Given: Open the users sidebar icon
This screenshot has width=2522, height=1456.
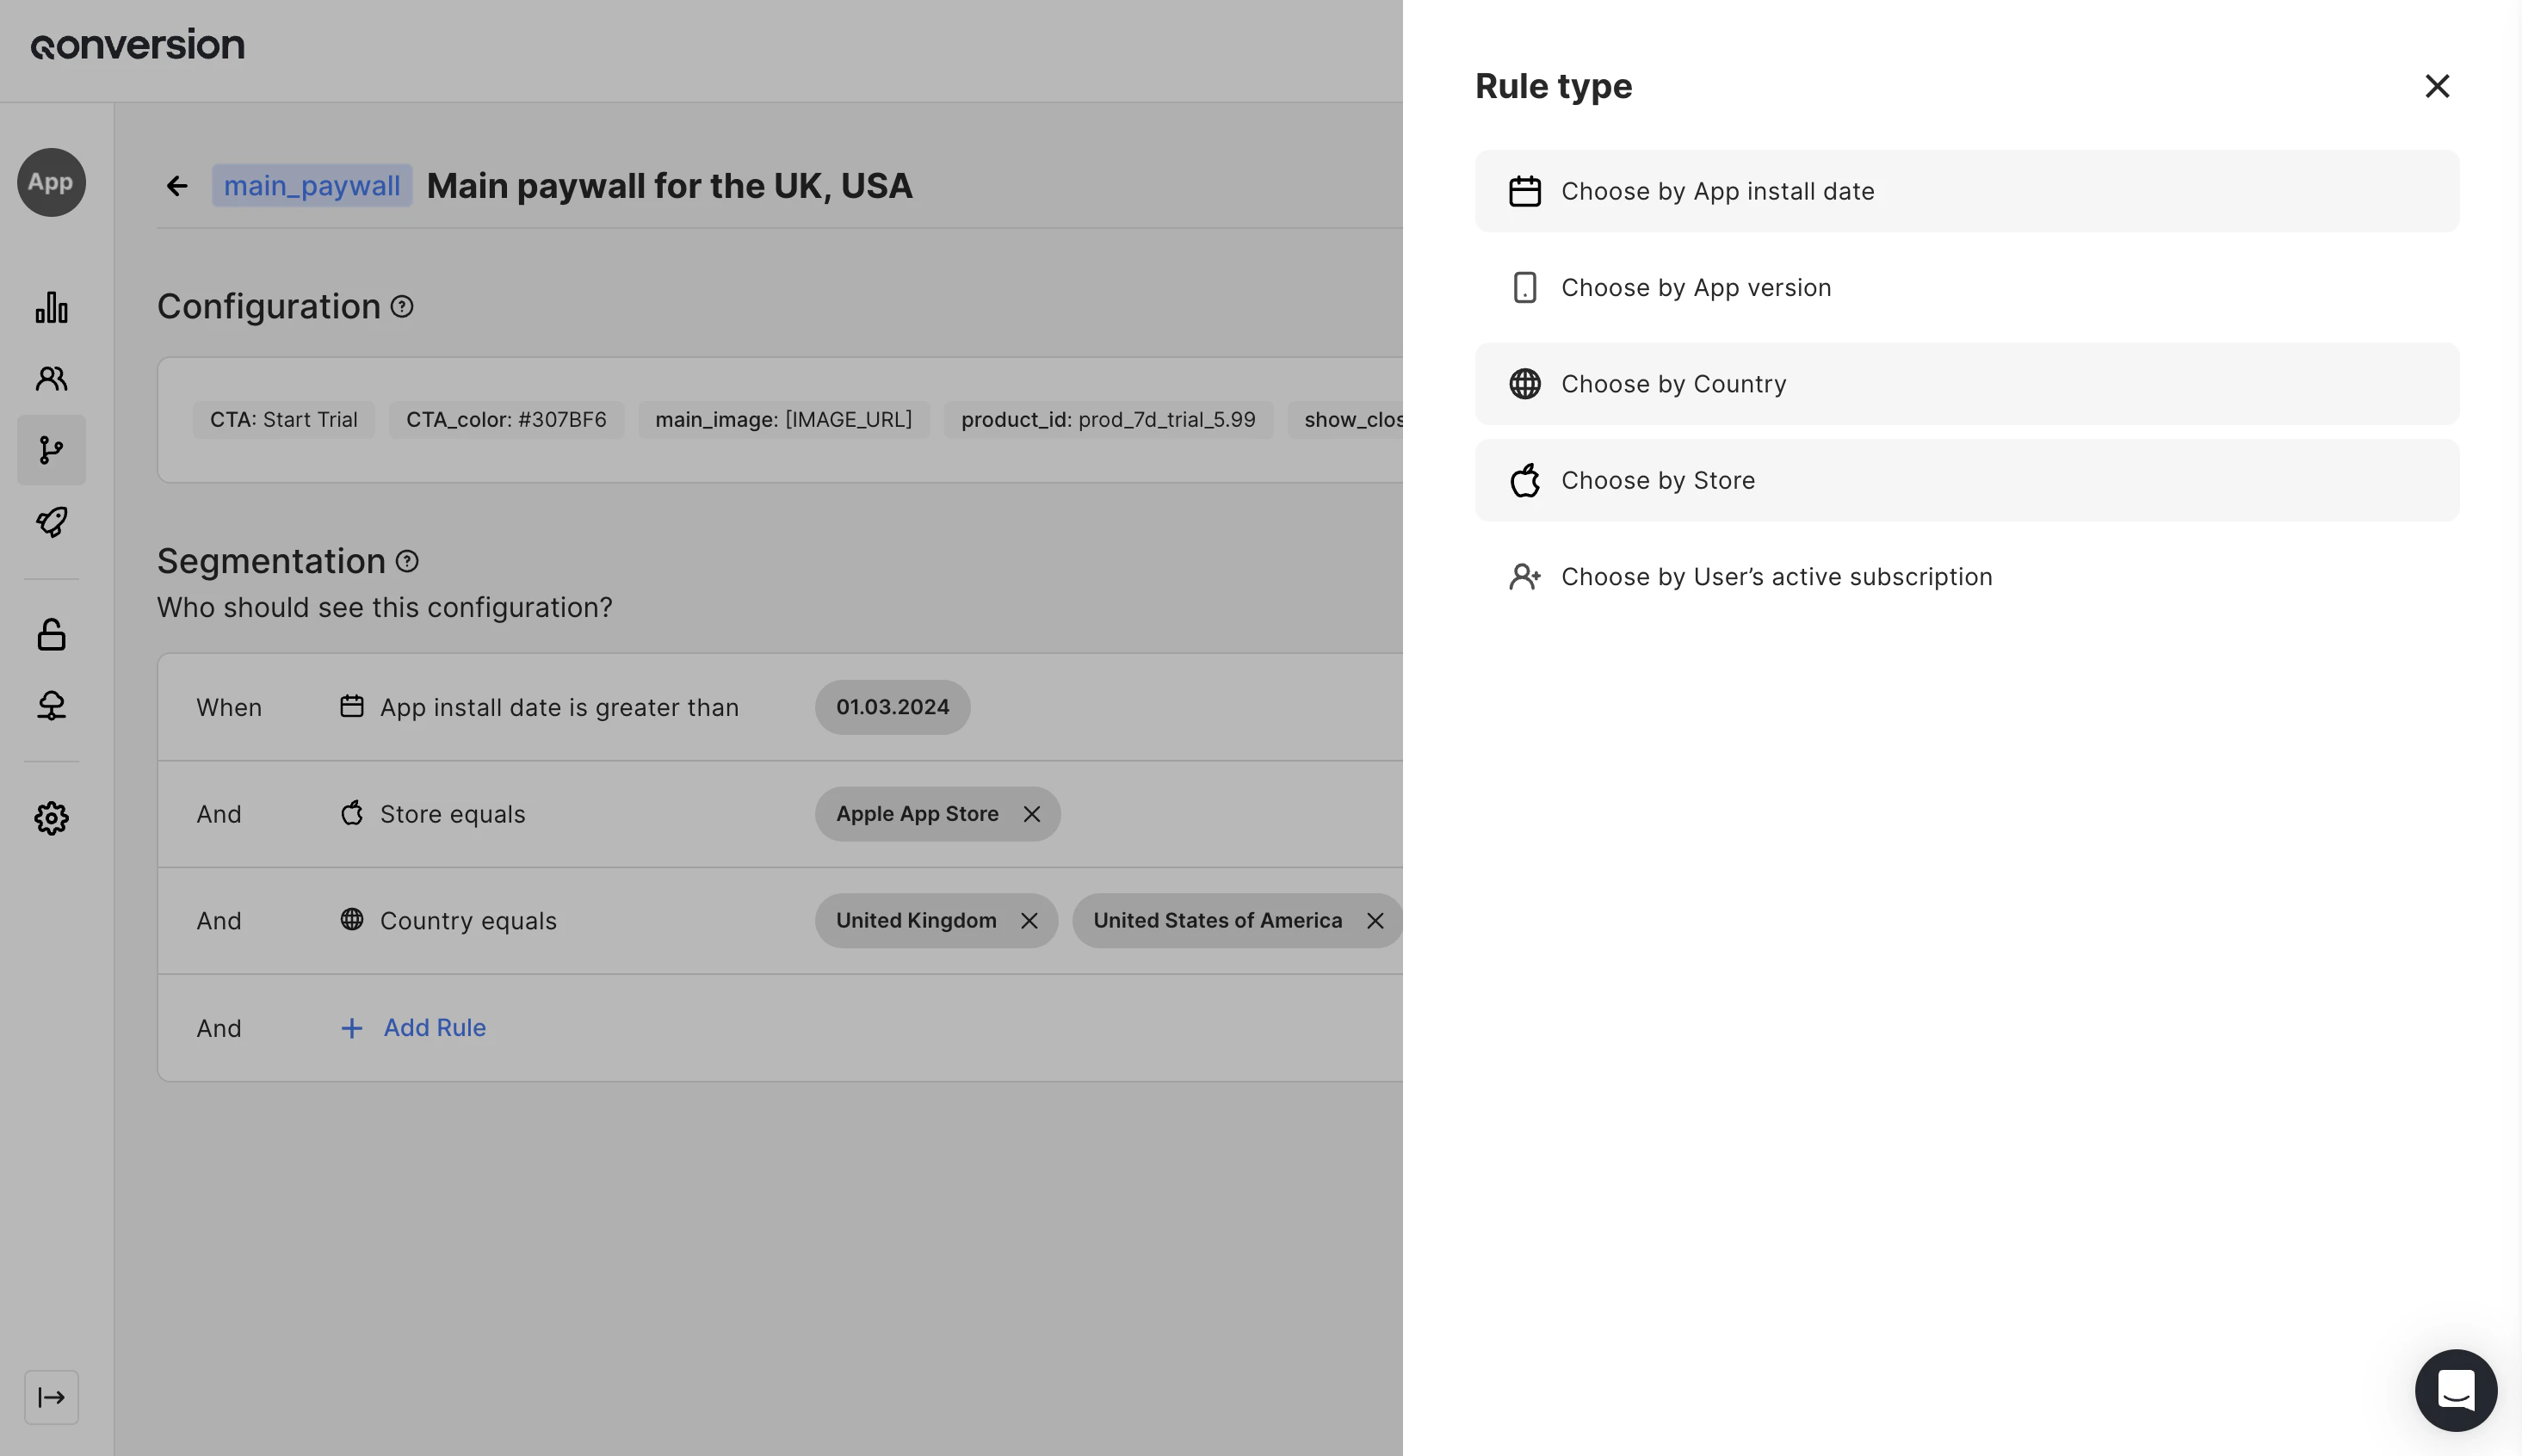Looking at the screenshot, I should (51, 378).
